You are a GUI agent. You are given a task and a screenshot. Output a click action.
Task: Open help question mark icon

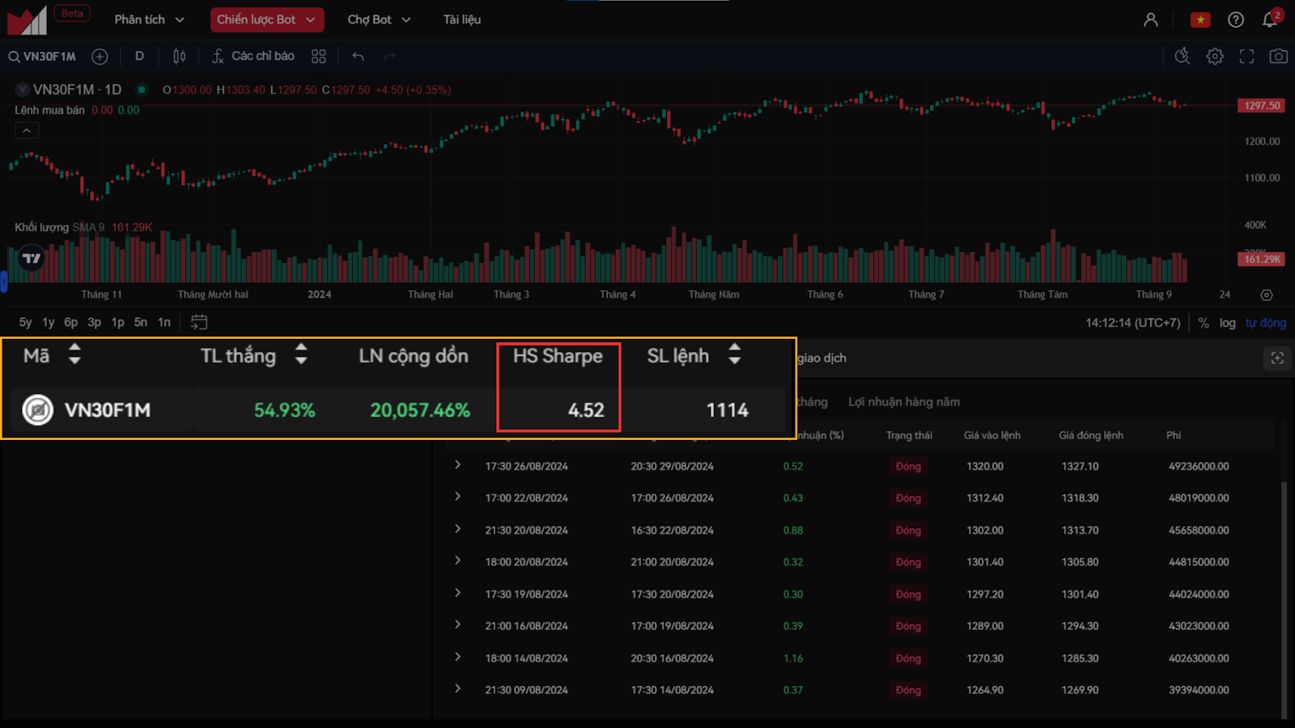point(1236,19)
